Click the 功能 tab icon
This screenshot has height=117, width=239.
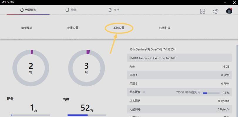(67, 10)
